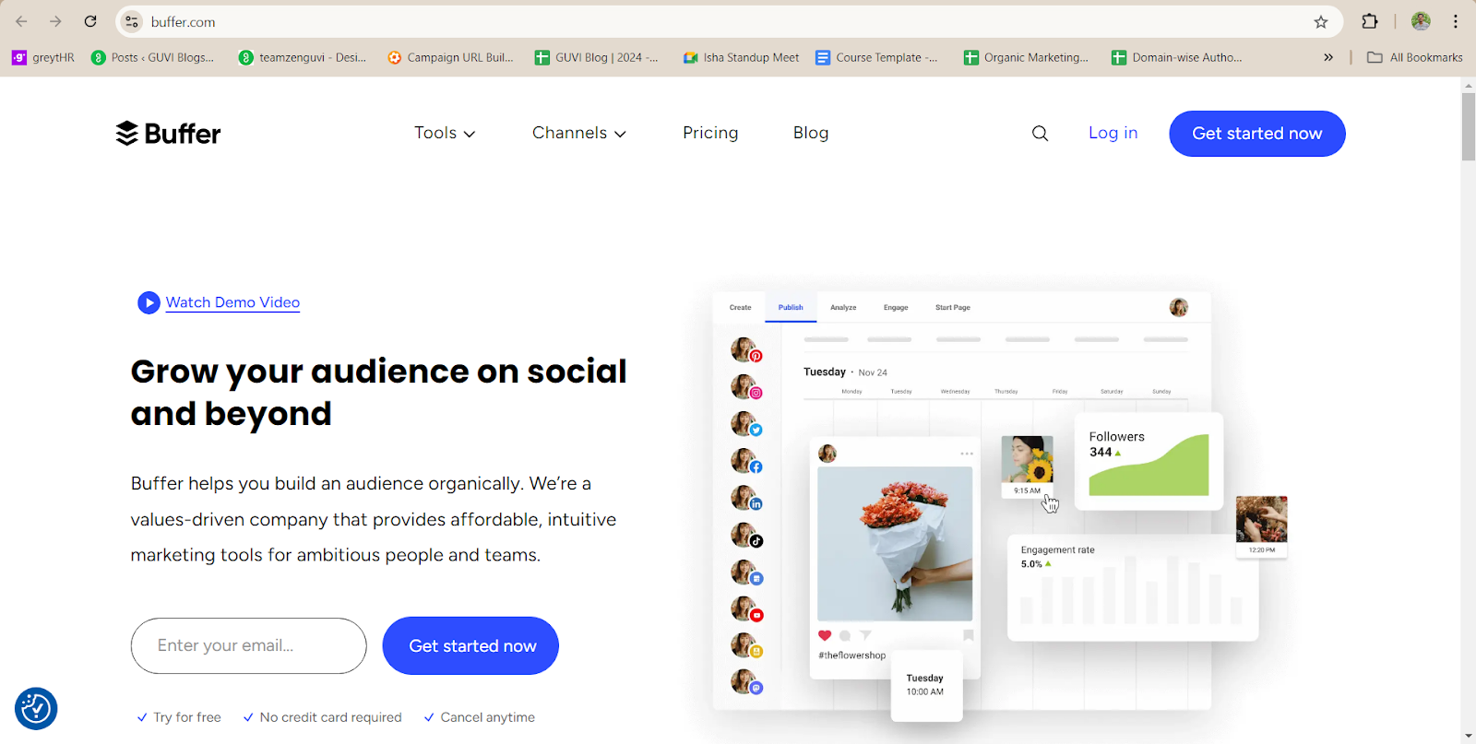Screen dimensions: 1476x744
Task: Open the Pricing page
Action: click(x=710, y=133)
